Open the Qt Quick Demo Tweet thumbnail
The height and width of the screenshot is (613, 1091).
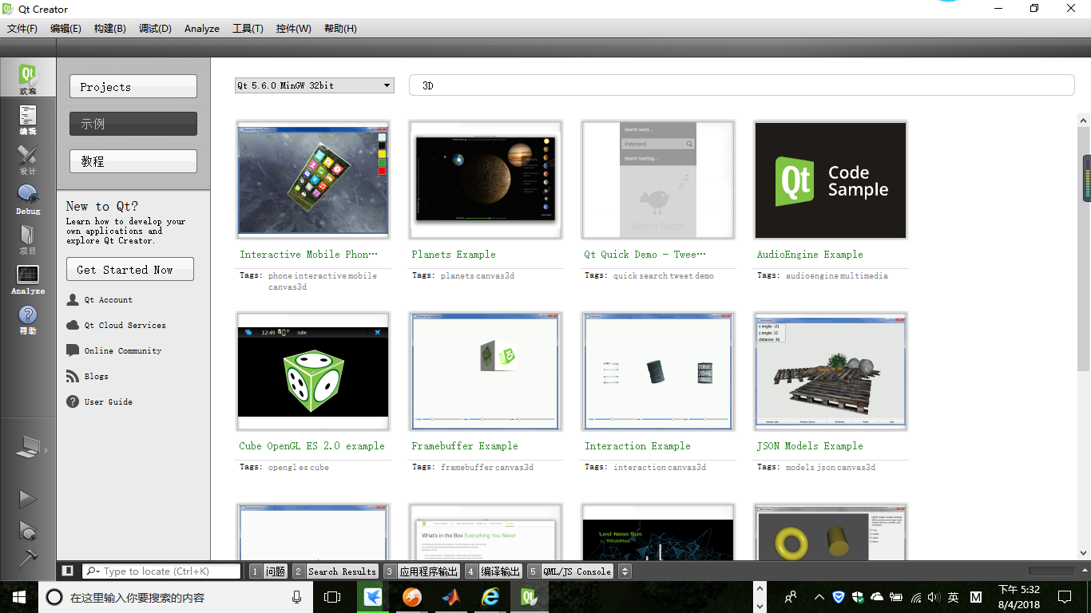tap(658, 180)
